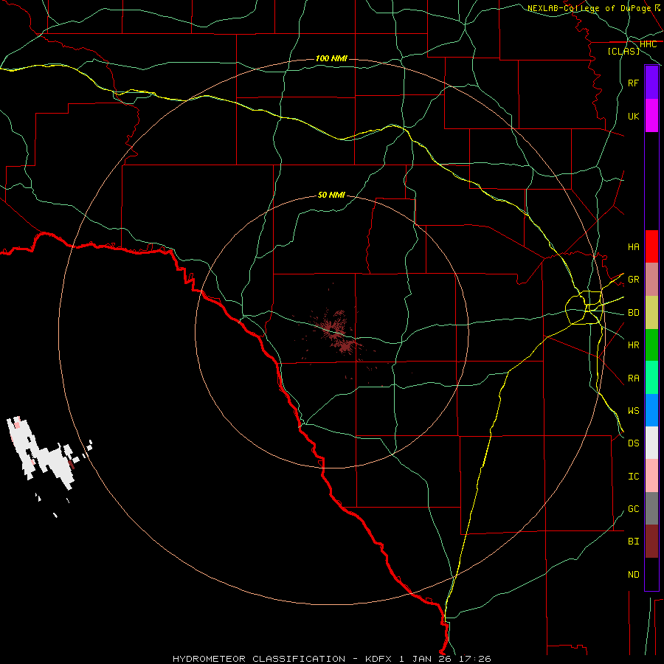Select the gray GC legend swatch
Image resolution: width=664 pixels, height=664 pixels.
(651, 508)
